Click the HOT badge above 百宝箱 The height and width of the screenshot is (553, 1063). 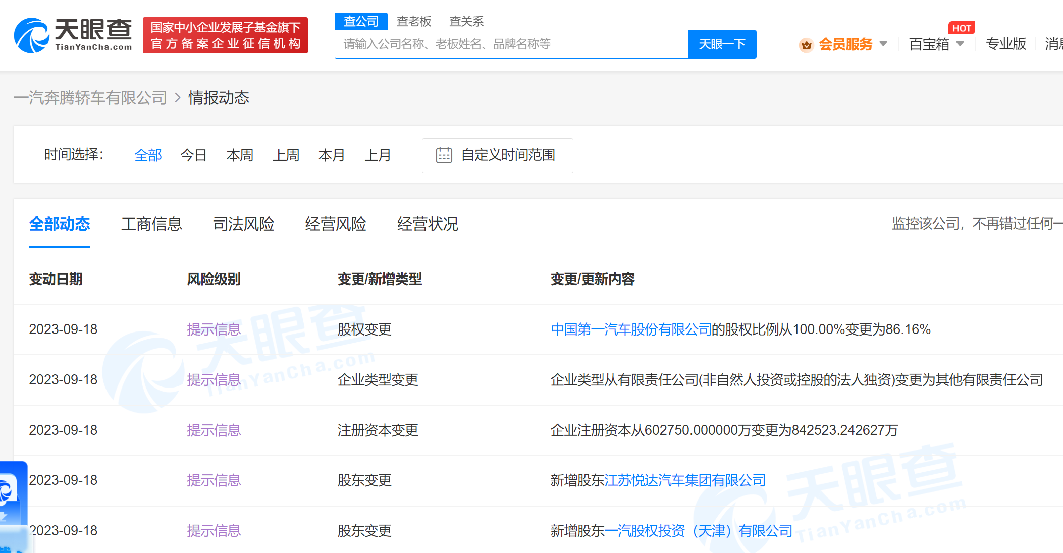[961, 28]
